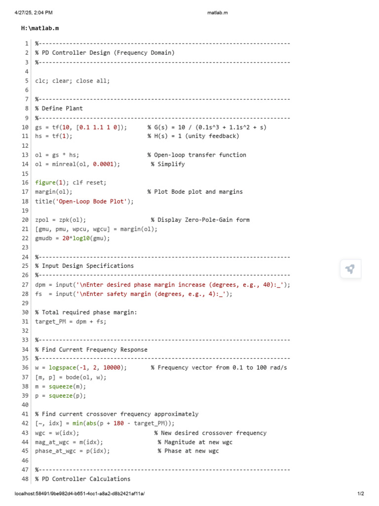Viewport: 379px width, 506px height.
Task: Click the comment 'PD Controller Design (Frequency Domain)'
Action: [x=105, y=52]
